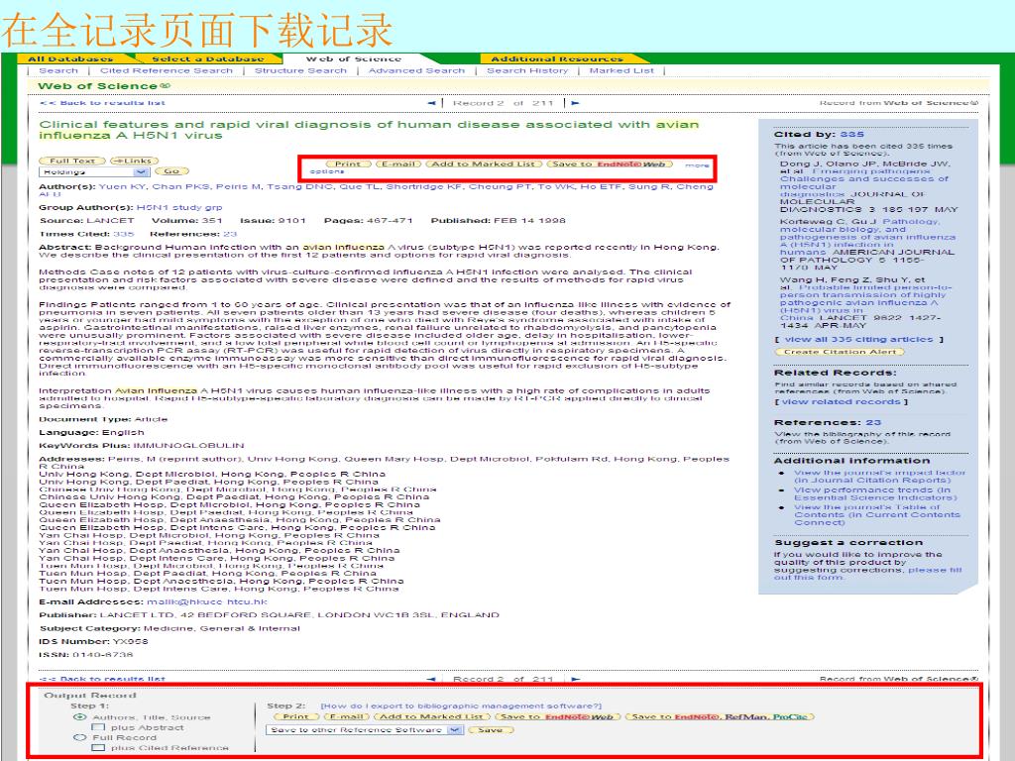Click References 23 link in record details
This screenshot has height=761, width=1015.
point(230,234)
